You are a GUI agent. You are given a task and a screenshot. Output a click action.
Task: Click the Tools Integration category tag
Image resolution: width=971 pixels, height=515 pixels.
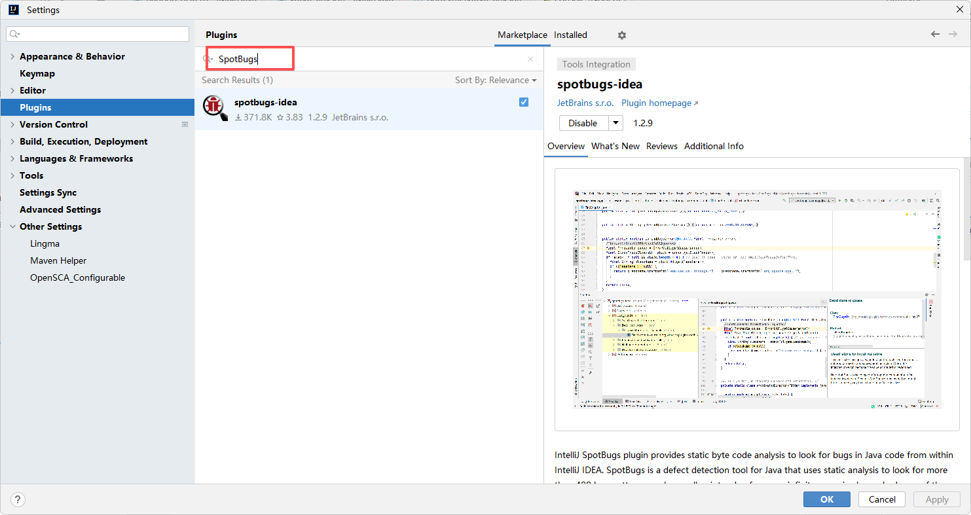click(596, 64)
